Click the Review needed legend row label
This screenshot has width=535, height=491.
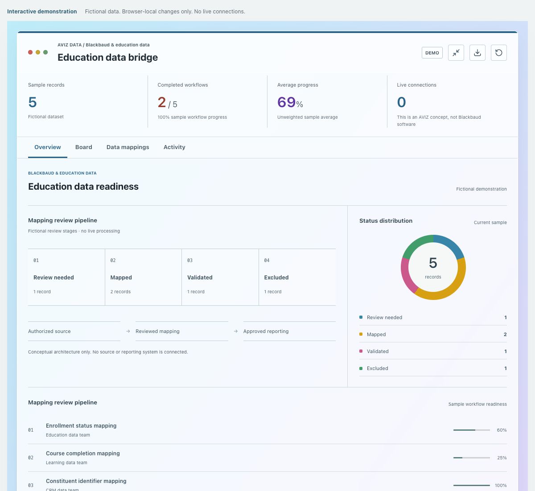[x=384, y=317]
